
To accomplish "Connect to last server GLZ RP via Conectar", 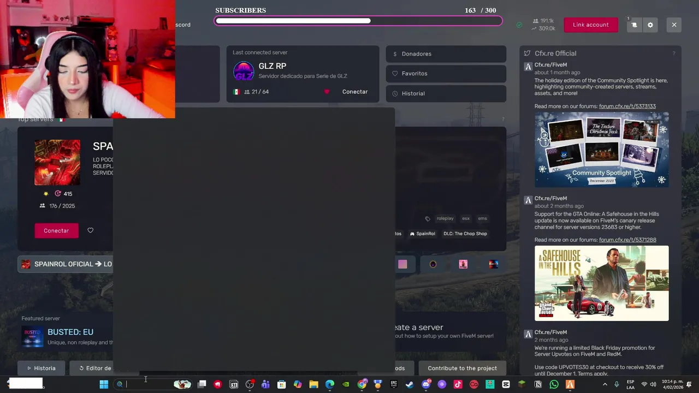I will 355,92.
